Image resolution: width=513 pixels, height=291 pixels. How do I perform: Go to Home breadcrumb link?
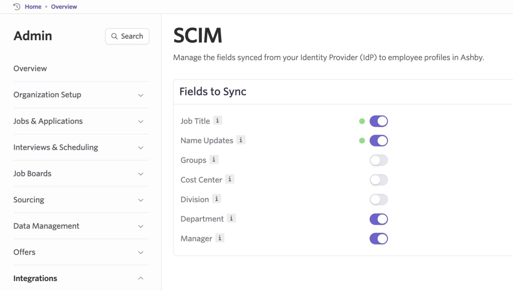click(33, 7)
